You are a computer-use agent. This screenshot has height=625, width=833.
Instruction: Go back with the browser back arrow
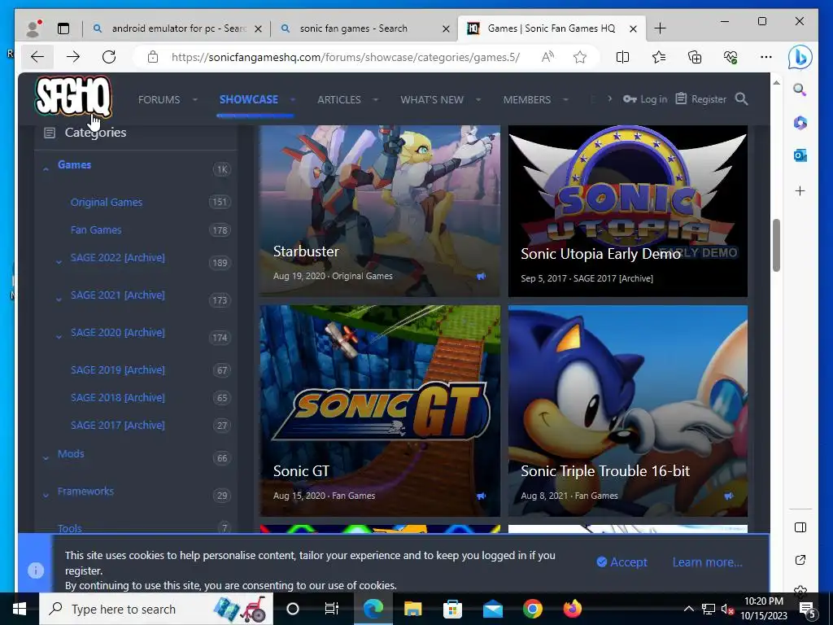point(37,57)
